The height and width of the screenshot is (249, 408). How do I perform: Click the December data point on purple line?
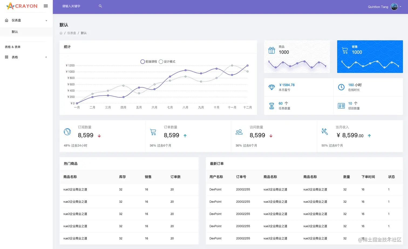pos(247,65)
